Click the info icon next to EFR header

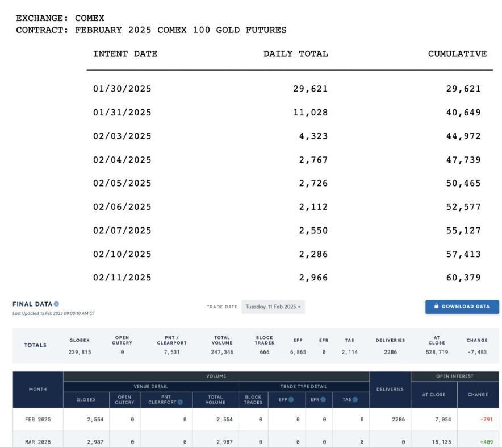pyautogui.click(x=323, y=399)
